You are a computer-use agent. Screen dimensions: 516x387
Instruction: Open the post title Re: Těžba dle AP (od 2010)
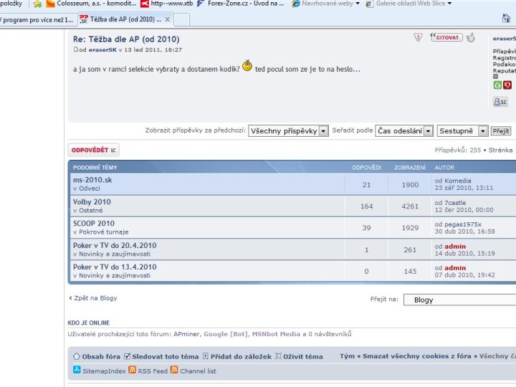coord(126,39)
